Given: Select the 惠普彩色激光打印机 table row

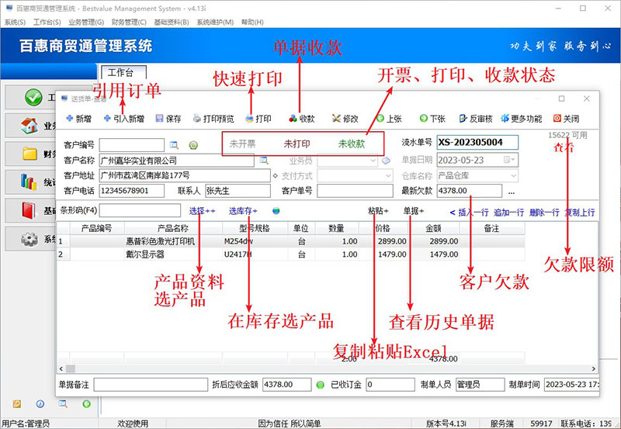Looking at the screenshot, I should click(291, 241).
